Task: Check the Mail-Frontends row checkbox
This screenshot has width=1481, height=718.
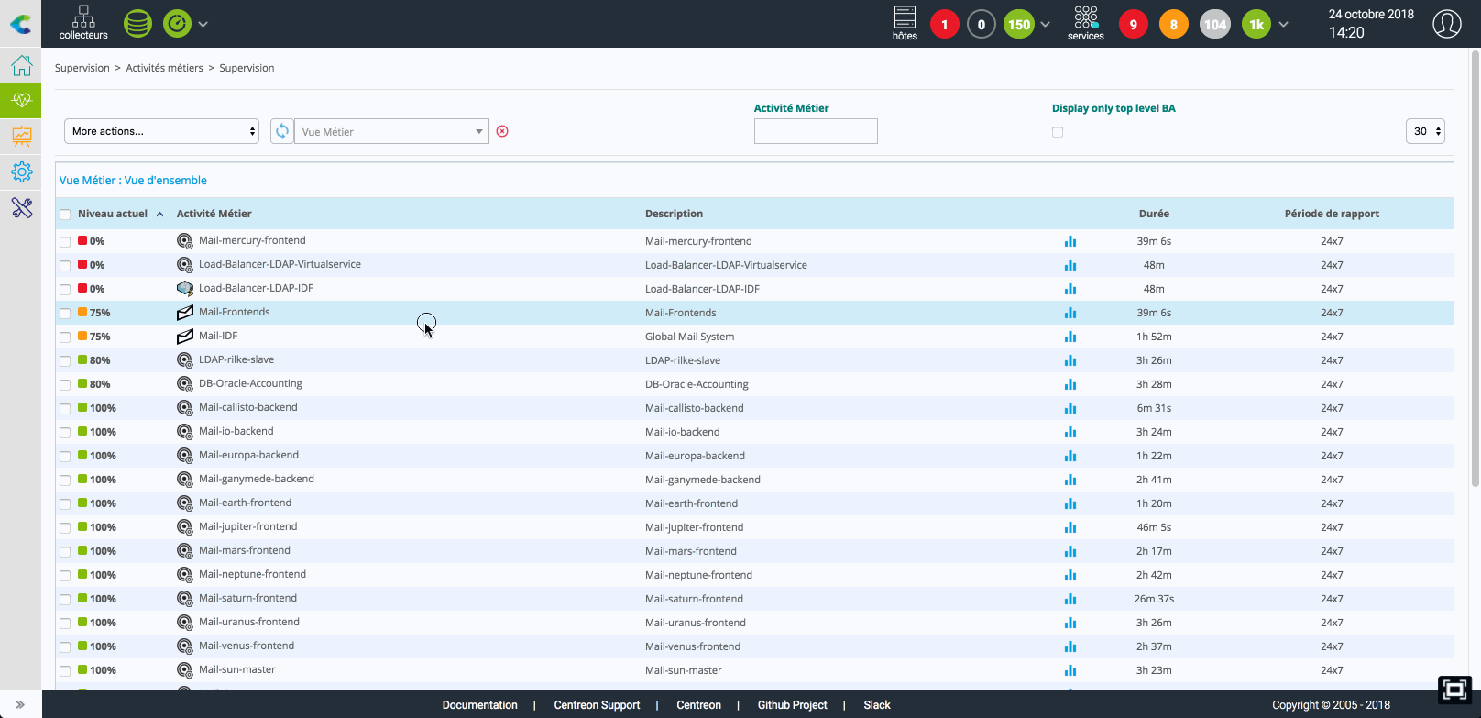Action: (x=65, y=314)
